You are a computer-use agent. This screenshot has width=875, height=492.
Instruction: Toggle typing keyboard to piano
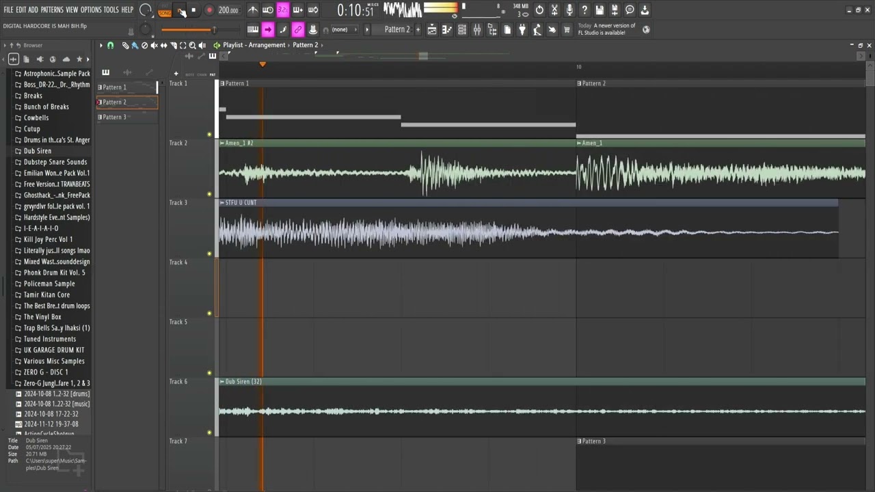[x=253, y=29]
